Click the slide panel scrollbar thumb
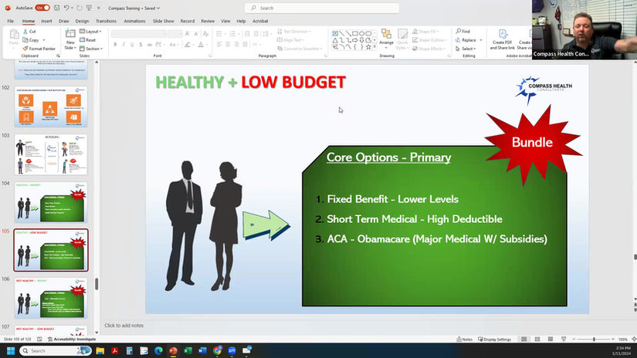This screenshot has height=358, width=637. tap(97, 284)
